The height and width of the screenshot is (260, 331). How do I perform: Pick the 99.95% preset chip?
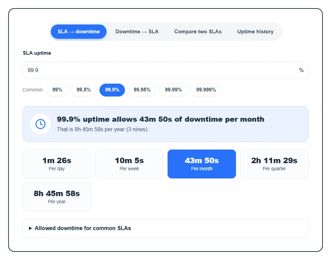coord(142,90)
